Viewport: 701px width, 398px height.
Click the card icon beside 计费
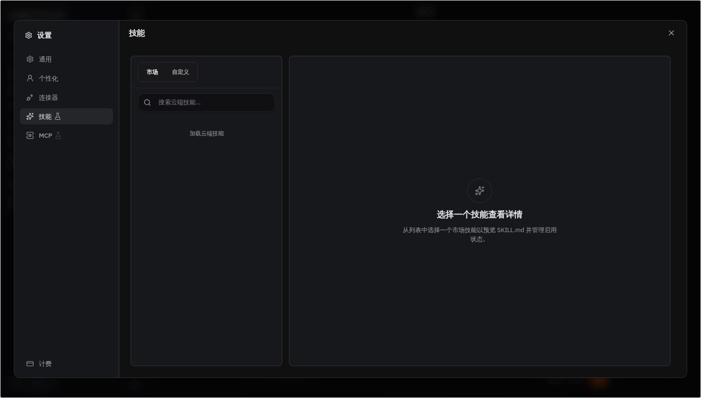[30, 364]
